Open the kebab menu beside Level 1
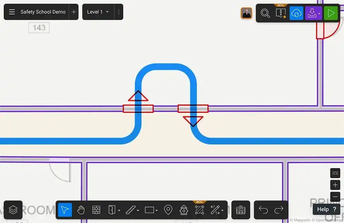 click(x=118, y=12)
